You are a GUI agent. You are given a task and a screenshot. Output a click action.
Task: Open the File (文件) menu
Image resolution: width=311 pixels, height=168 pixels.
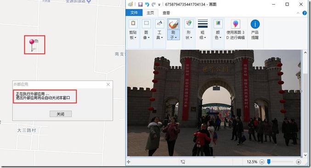point(134,13)
